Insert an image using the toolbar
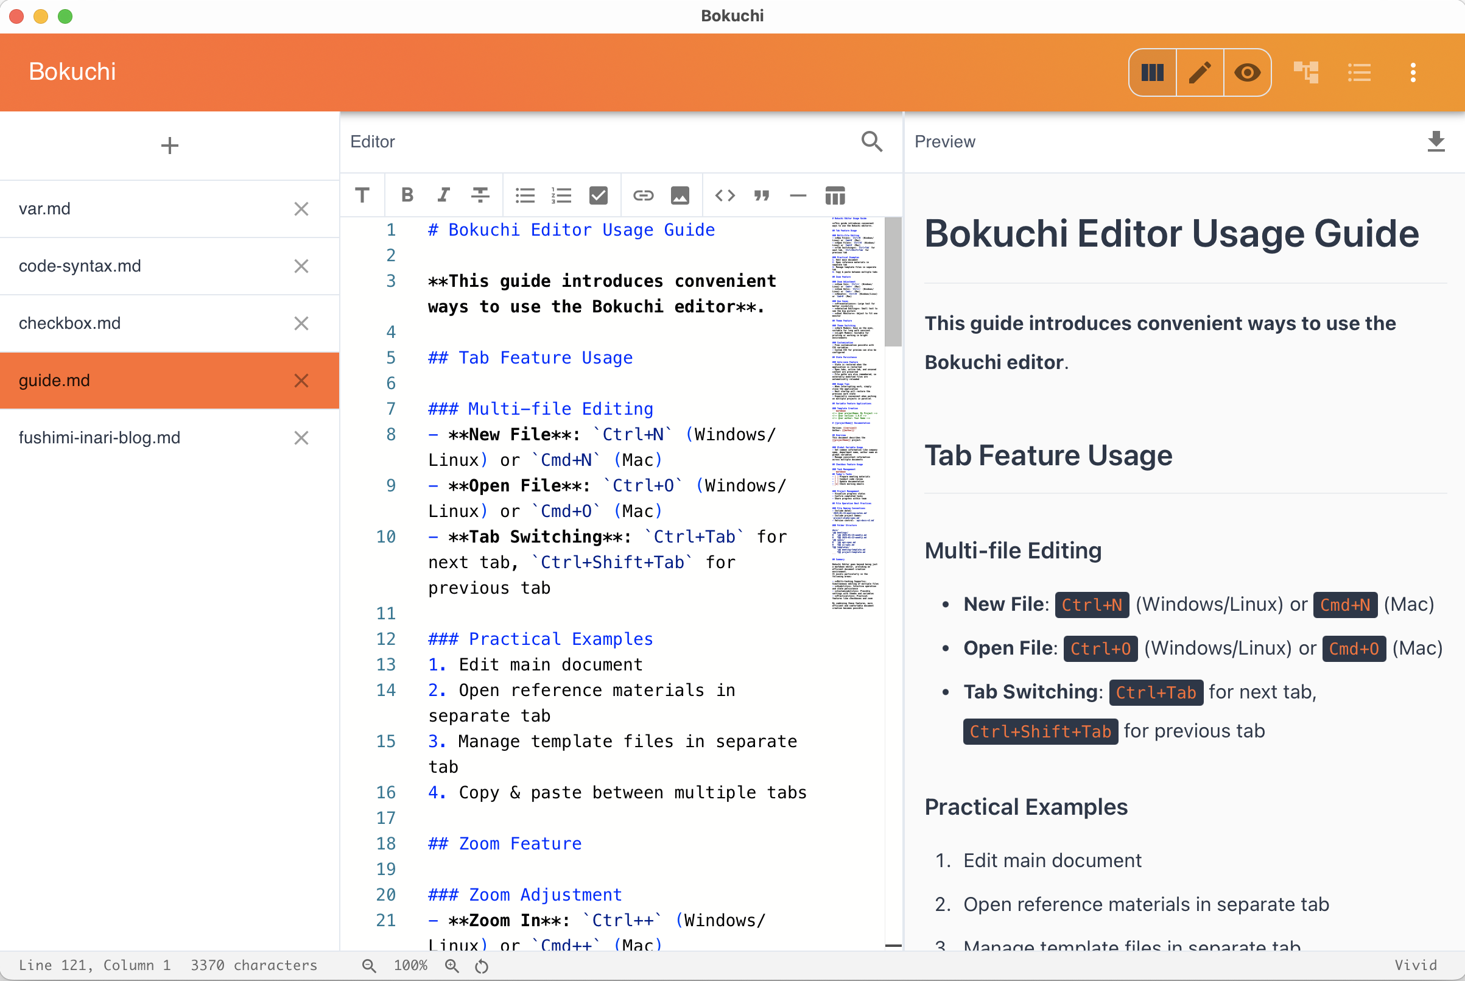 (680, 195)
